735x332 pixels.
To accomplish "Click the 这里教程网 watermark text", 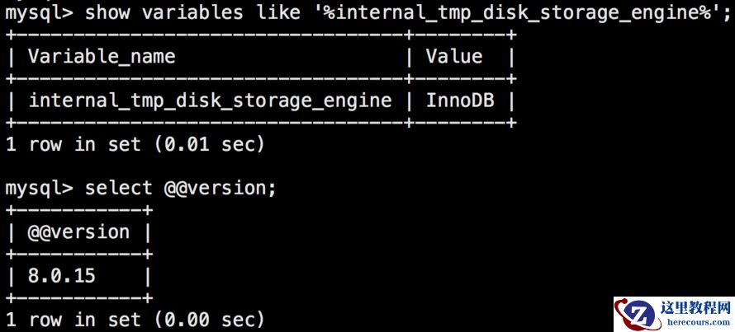I will (x=695, y=308).
